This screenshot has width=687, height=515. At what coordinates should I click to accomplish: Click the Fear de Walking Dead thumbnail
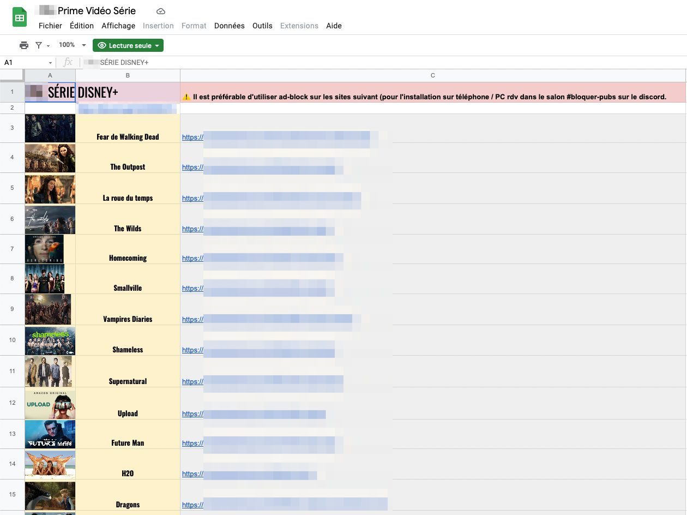50,128
